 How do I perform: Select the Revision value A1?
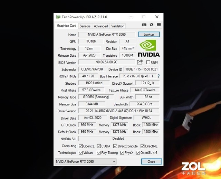pos(127,41)
